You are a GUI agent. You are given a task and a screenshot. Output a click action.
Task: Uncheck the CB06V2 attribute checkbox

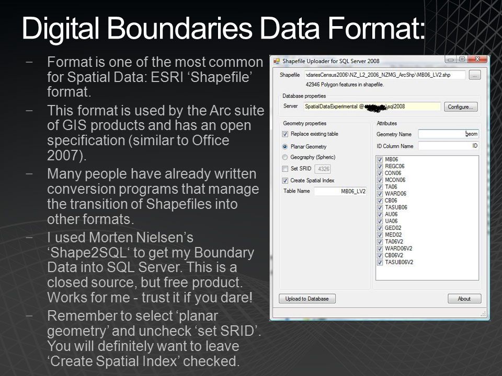tap(380, 256)
